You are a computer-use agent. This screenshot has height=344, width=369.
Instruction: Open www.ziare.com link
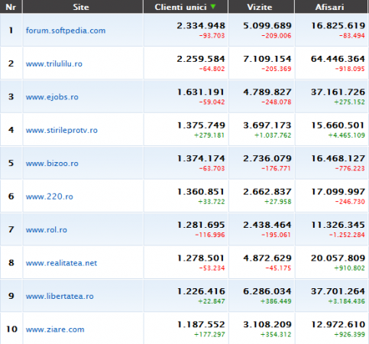click(x=55, y=329)
